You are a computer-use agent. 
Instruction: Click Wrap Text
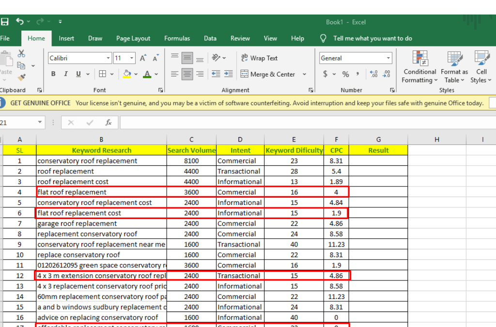point(259,58)
